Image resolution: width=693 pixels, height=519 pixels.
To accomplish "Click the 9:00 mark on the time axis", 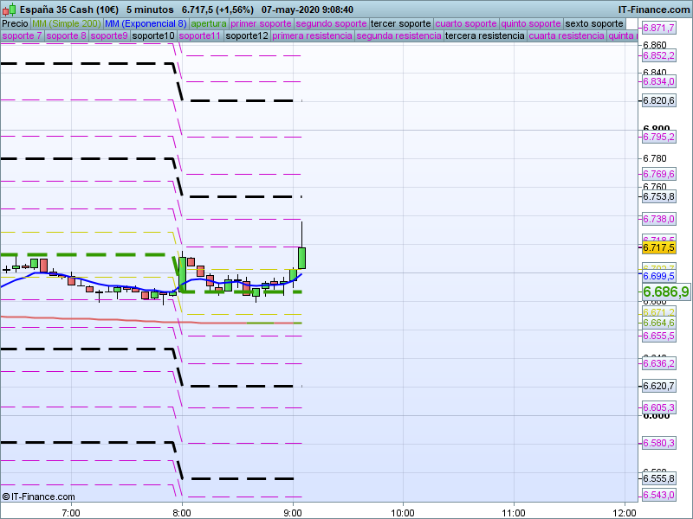I will pyautogui.click(x=294, y=512).
